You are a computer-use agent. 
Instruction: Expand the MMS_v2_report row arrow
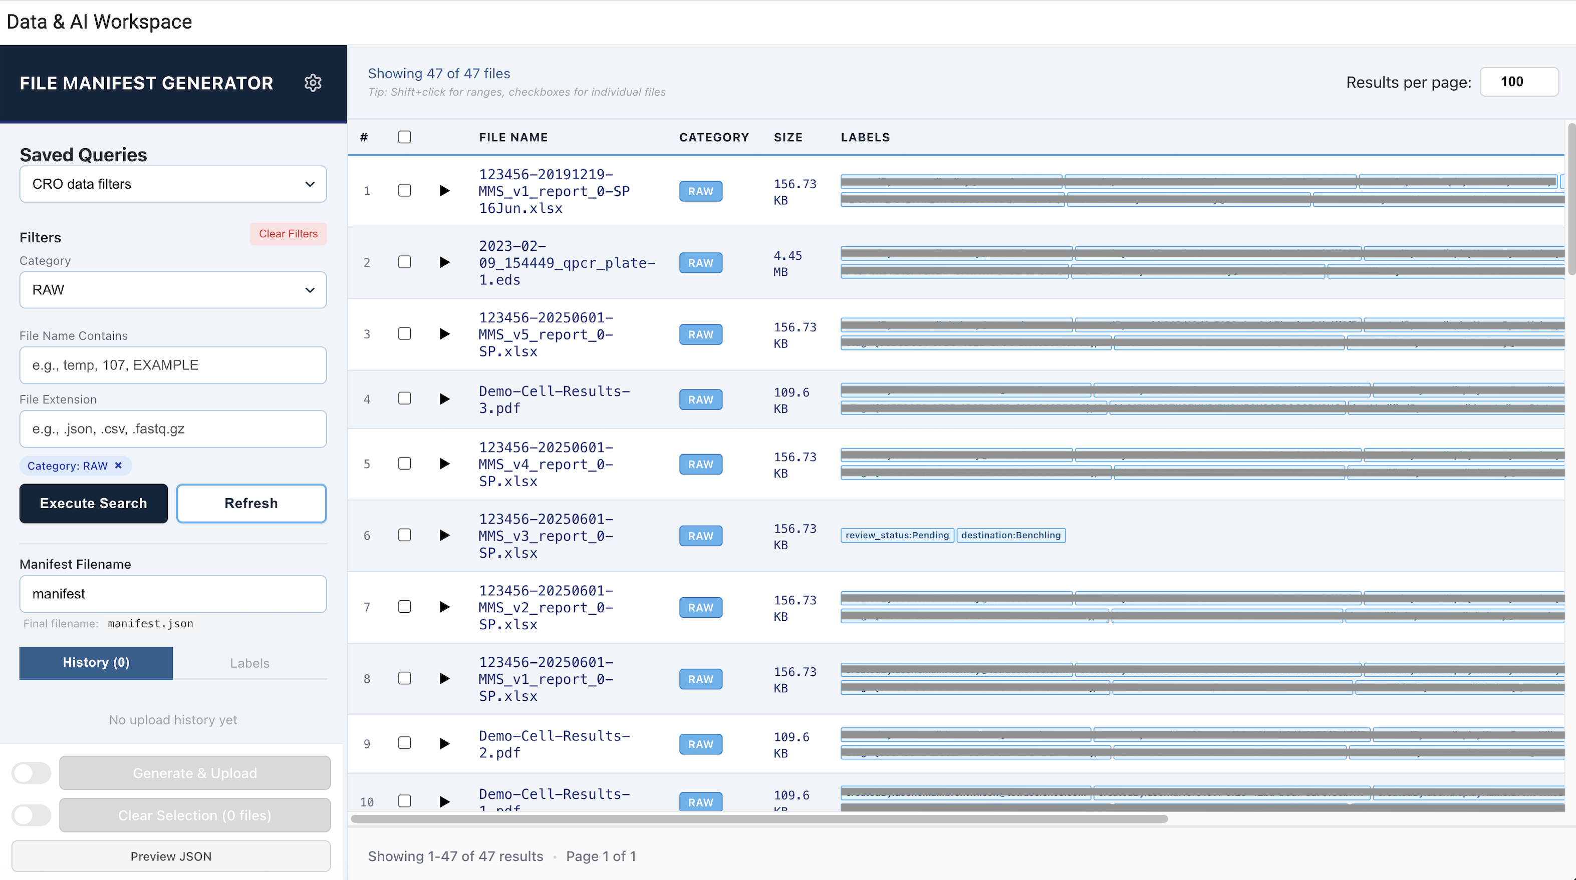point(445,607)
